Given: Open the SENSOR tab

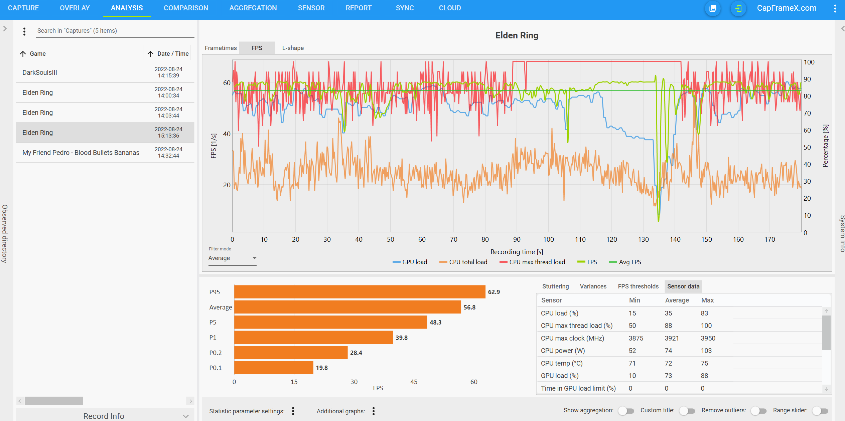Looking at the screenshot, I should (x=311, y=8).
